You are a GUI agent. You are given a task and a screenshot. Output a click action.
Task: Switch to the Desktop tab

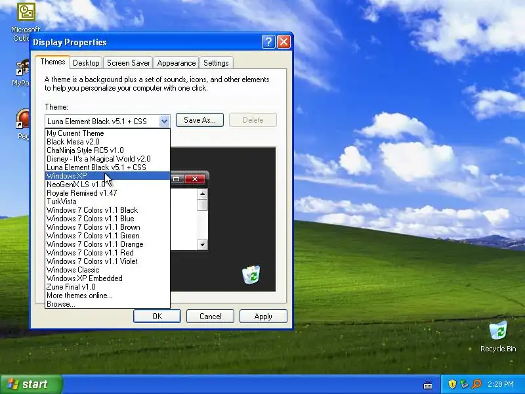[86, 63]
